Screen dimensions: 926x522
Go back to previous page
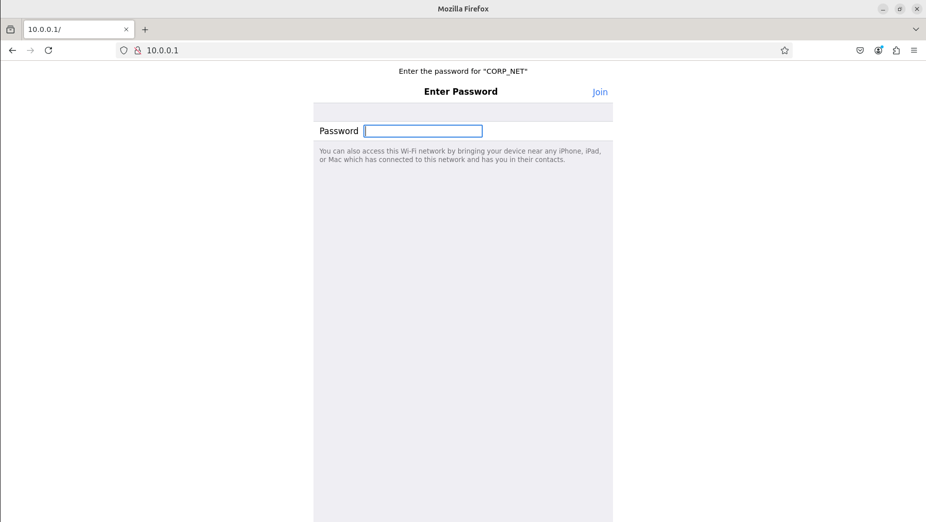coord(12,50)
